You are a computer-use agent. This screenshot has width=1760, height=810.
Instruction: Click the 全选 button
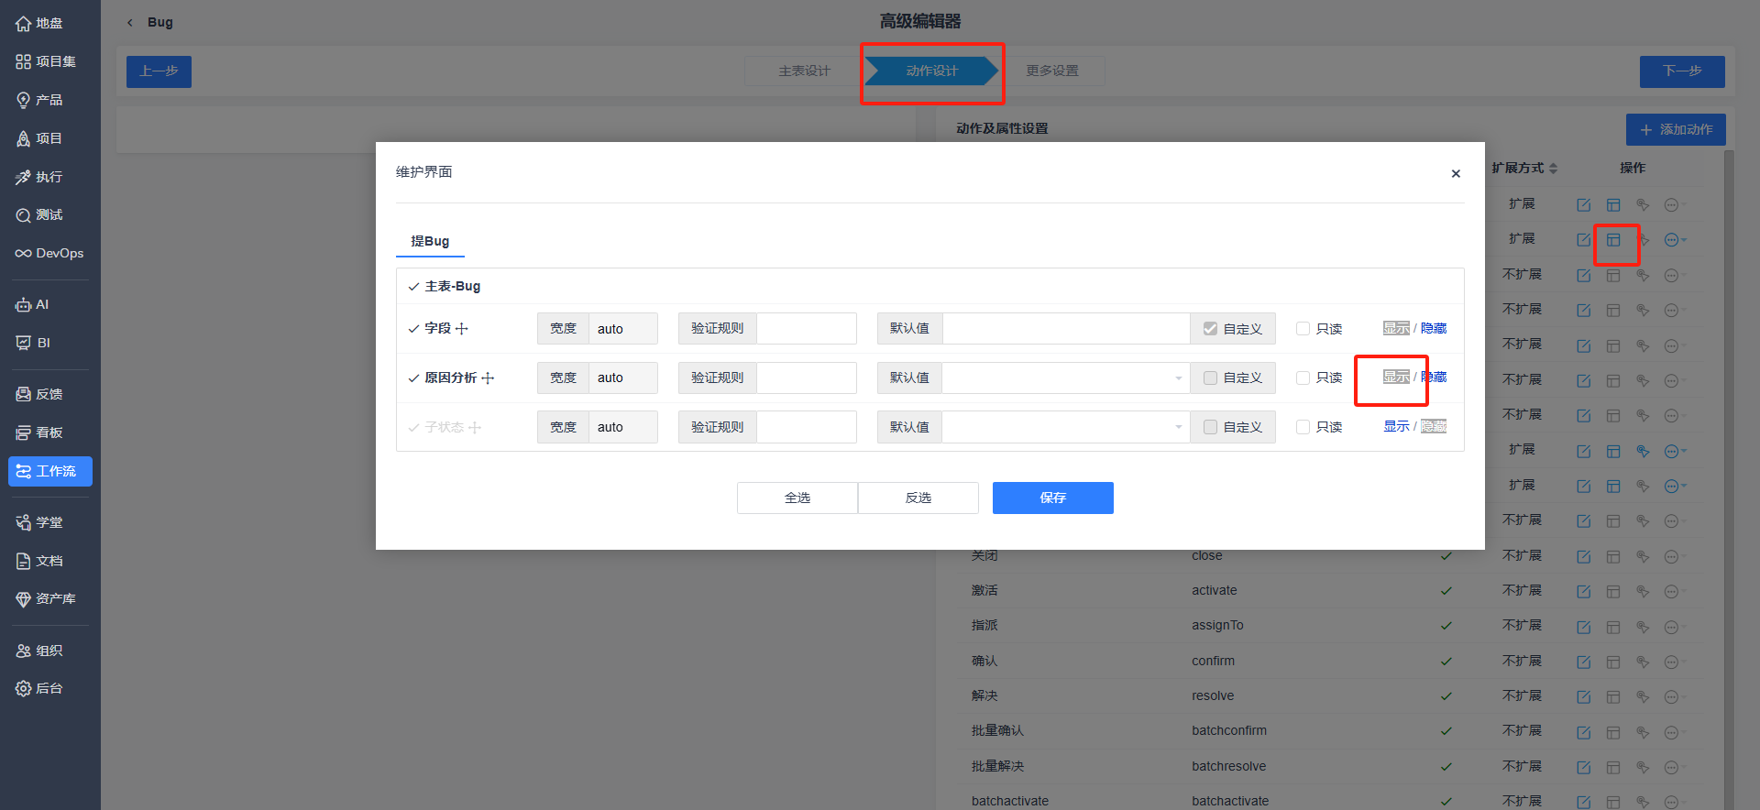[797, 498]
